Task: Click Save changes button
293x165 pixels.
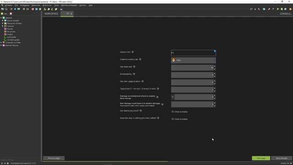Action: [282, 158]
